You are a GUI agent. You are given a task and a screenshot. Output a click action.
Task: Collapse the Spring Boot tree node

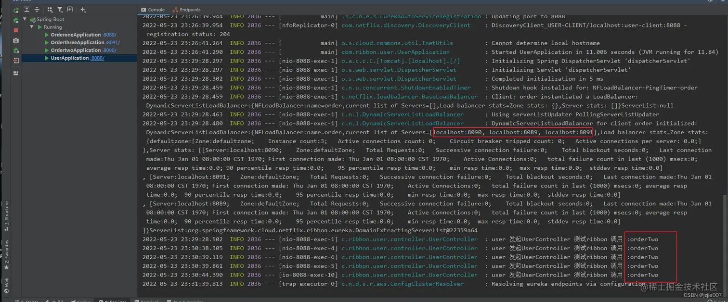[25, 20]
